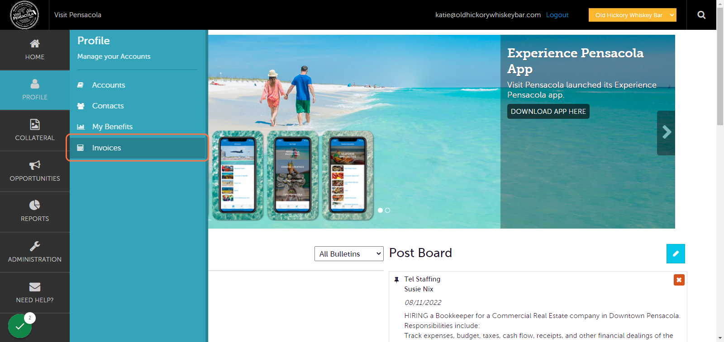Click the green checkmark badge
The width and height of the screenshot is (724, 342).
coord(20,326)
